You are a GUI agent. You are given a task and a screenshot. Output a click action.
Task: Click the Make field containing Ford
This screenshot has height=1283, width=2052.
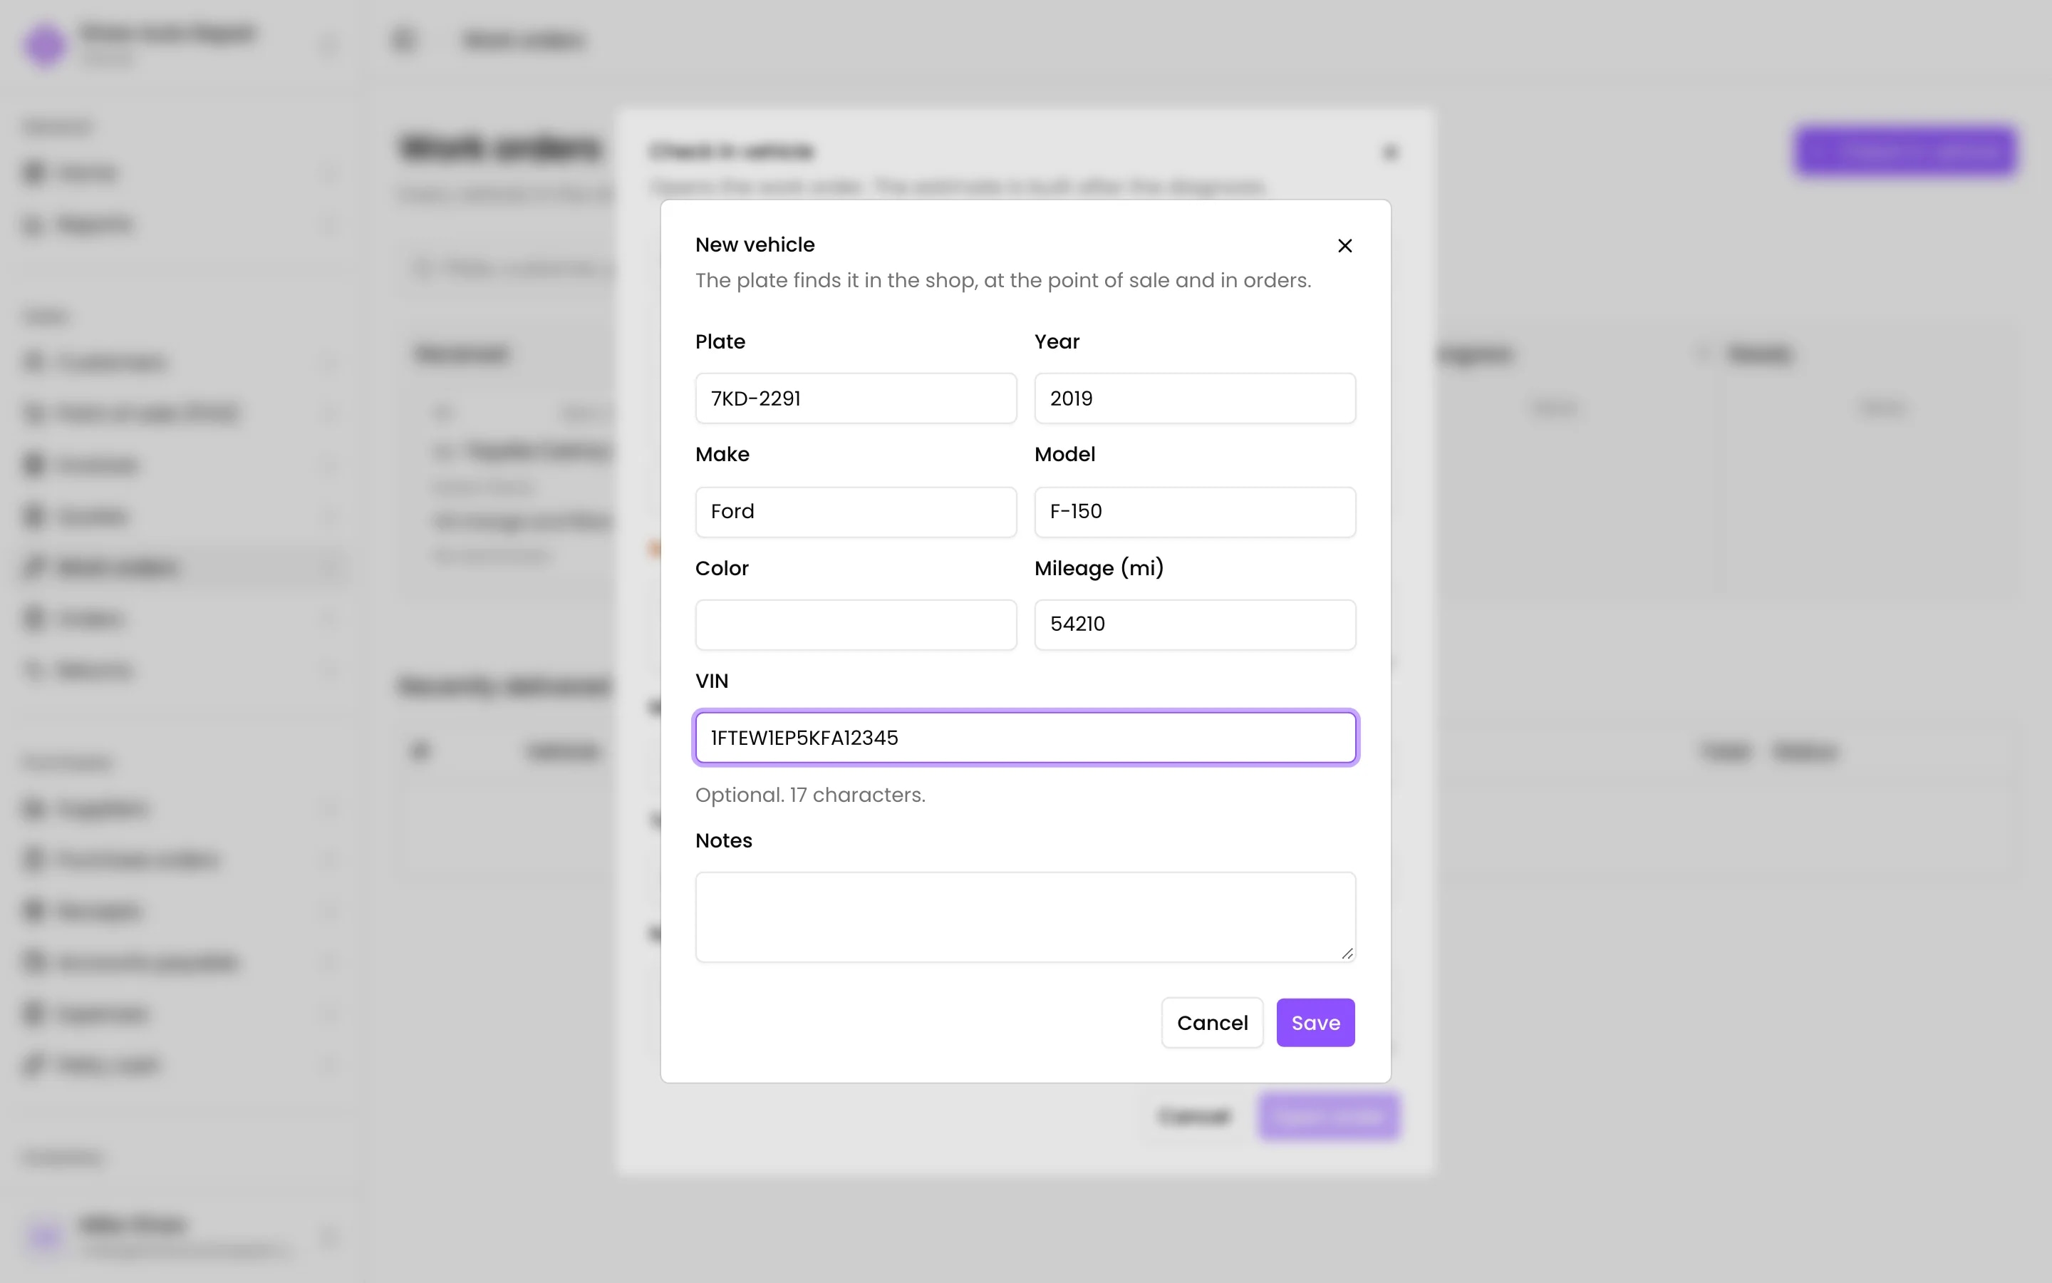coord(856,512)
